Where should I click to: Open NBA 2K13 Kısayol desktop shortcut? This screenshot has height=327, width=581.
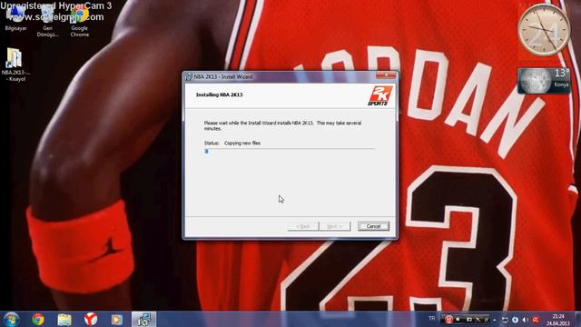[x=15, y=64]
